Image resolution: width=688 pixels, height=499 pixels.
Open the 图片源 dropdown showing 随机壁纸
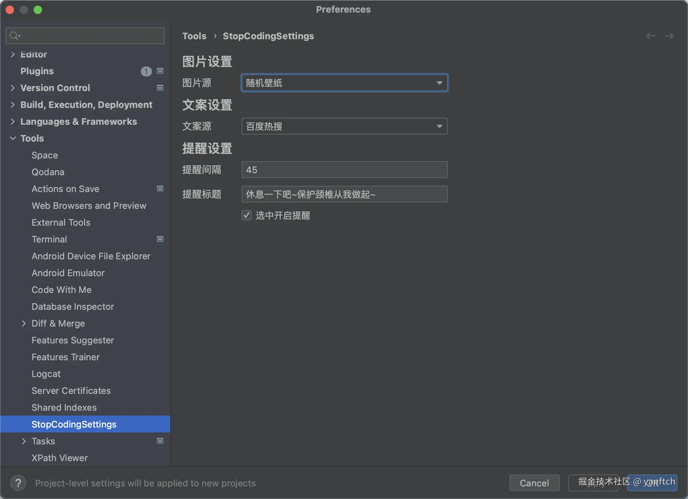coord(344,83)
